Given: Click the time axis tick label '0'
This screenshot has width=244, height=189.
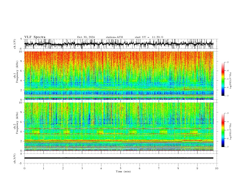Looking at the screenshot, I should click(24, 168).
